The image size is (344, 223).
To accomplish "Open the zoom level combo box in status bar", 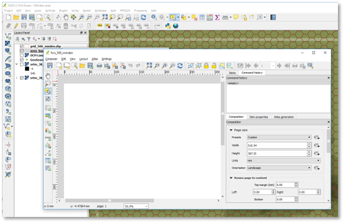I will (136, 206).
